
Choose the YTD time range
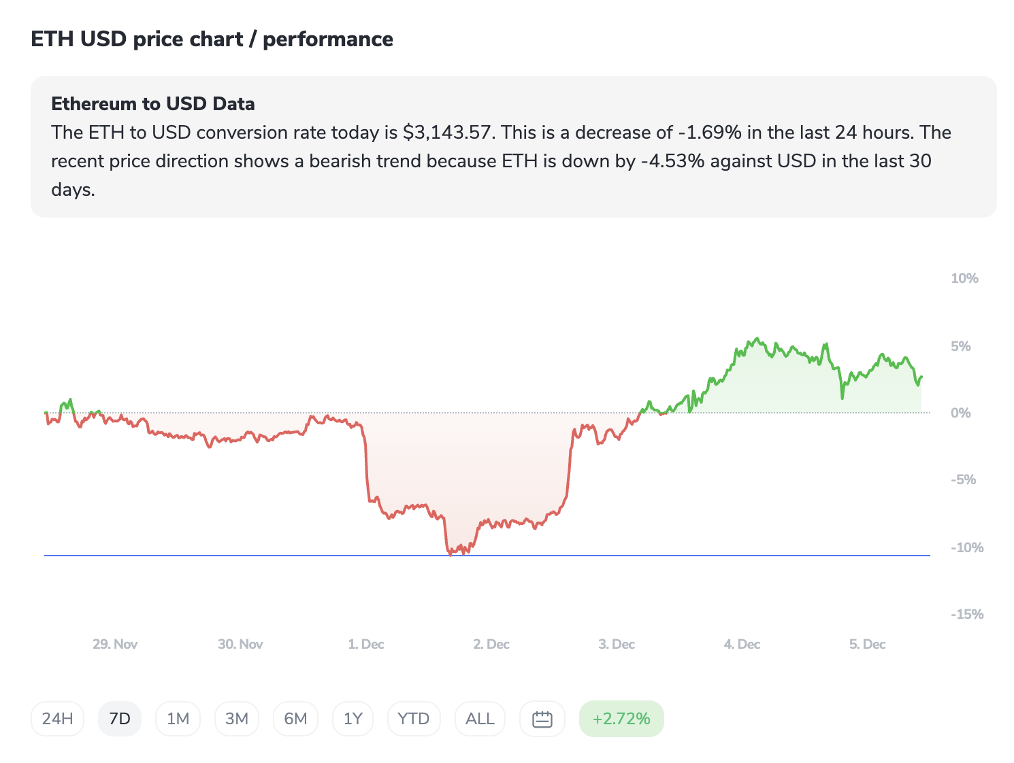pyautogui.click(x=413, y=719)
